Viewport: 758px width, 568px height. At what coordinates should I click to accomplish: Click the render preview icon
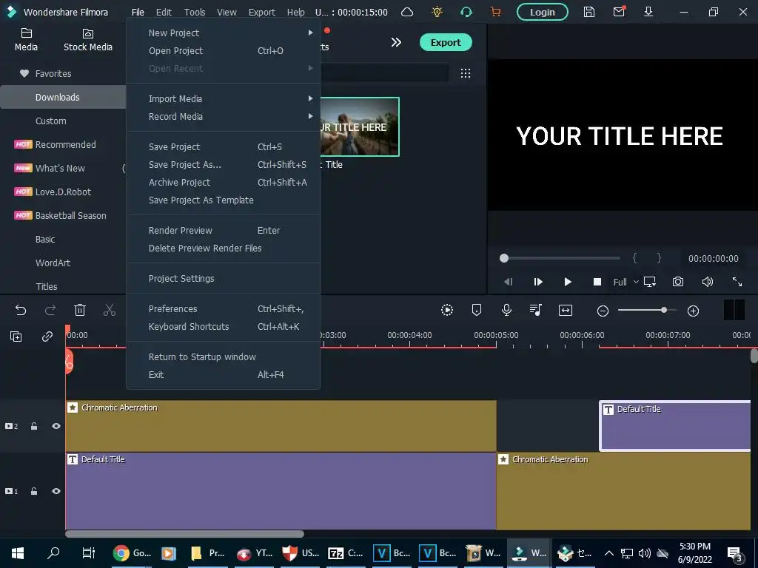coord(447,310)
